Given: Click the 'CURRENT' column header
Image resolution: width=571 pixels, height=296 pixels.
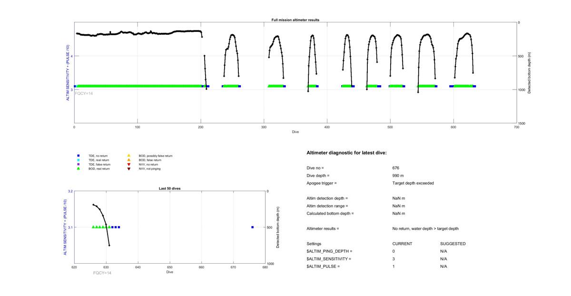Looking at the screenshot, I should click(402, 244).
